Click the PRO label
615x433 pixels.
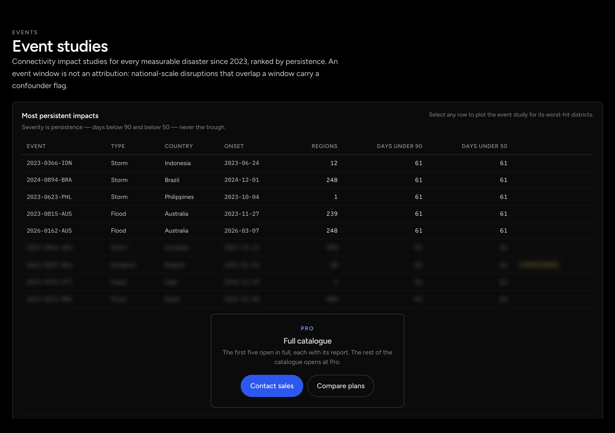[307, 328]
